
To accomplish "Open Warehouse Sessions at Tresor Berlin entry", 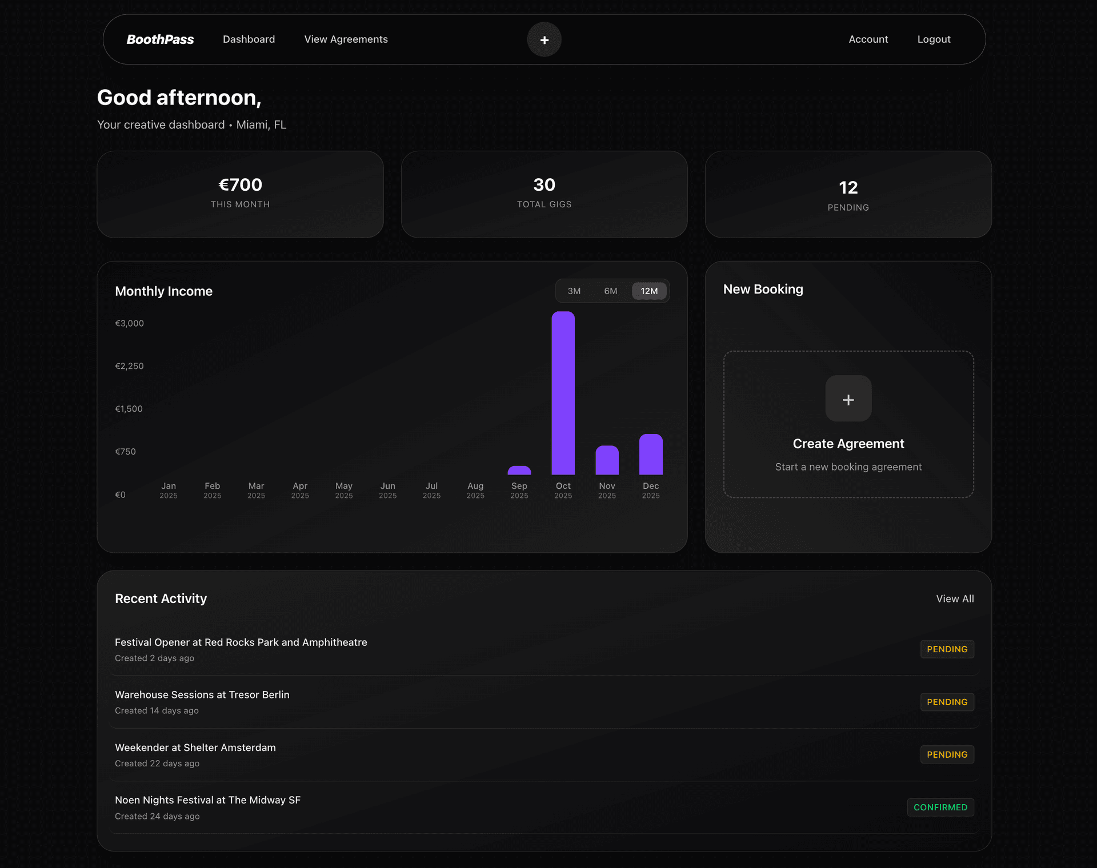I will coord(544,702).
